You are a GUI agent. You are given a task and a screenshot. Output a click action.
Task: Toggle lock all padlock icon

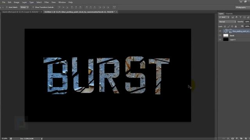point(236,26)
